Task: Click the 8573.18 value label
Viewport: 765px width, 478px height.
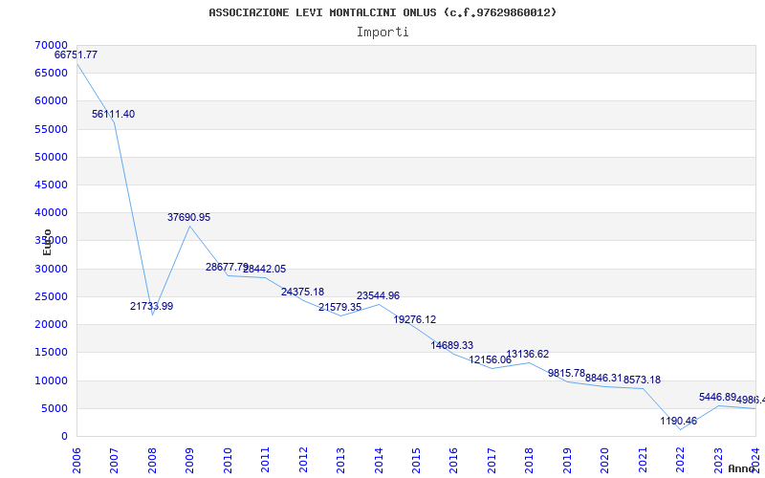Action: coord(642,380)
